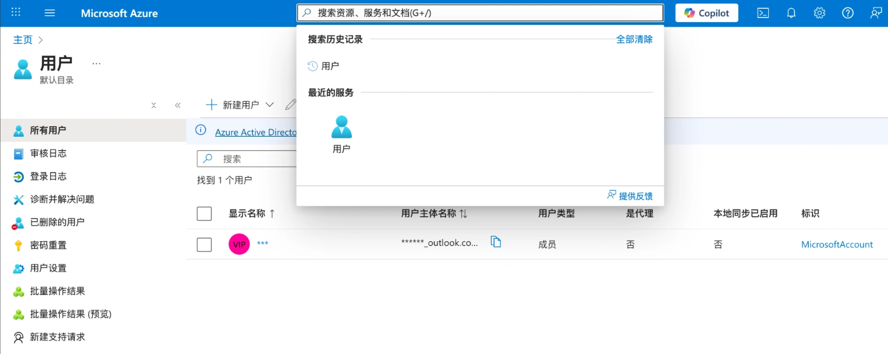Click the 主页 breadcrumb link
888x354 pixels.
(23, 40)
